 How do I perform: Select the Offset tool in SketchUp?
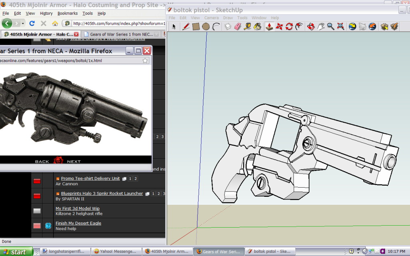pos(299,26)
